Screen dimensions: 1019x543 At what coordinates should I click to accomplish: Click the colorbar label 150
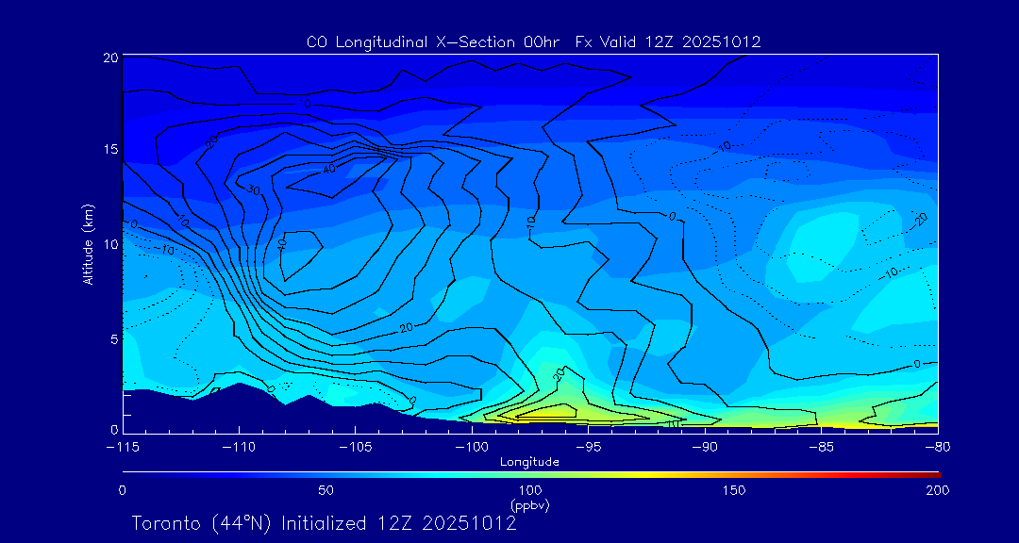[x=733, y=490]
